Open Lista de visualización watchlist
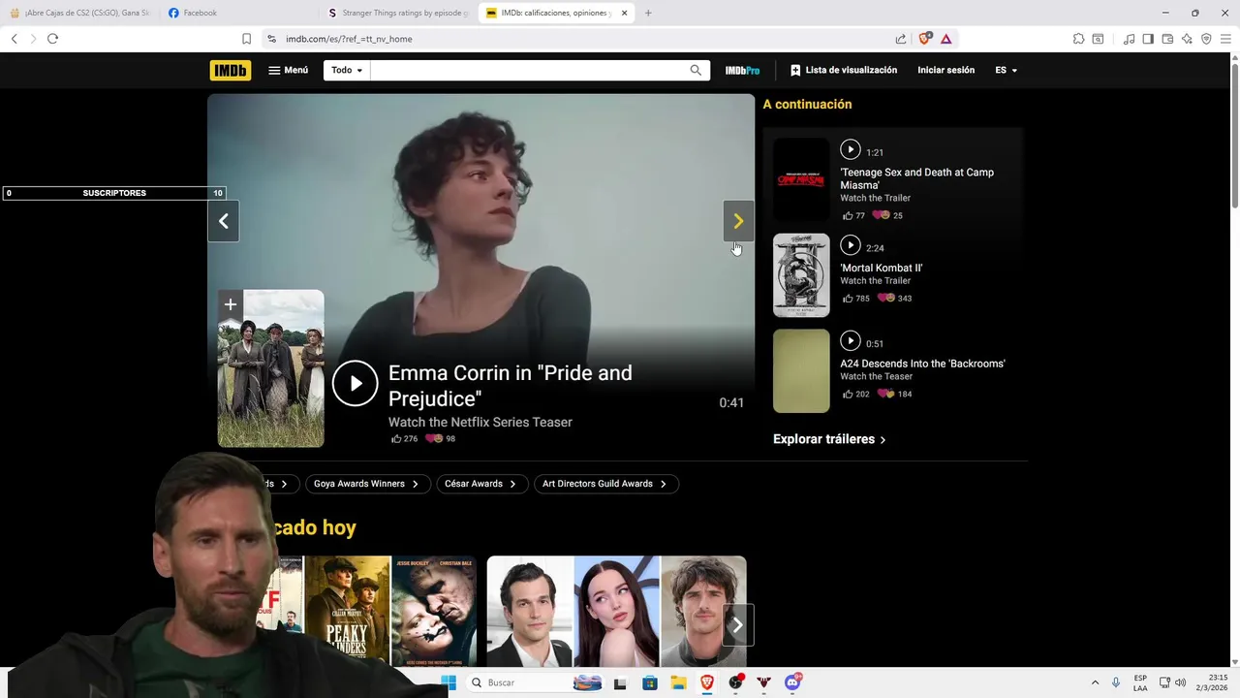The height and width of the screenshot is (698, 1240). pyautogui.click(x=844, y=70)
